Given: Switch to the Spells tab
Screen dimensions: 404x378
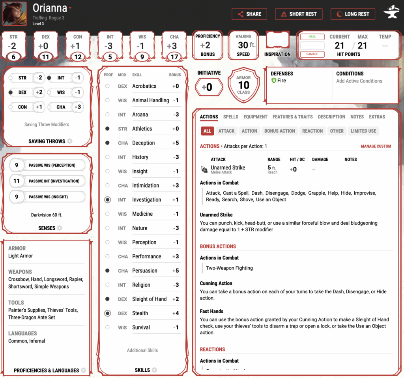Looking at the screenshot, I should coord(231,117).
